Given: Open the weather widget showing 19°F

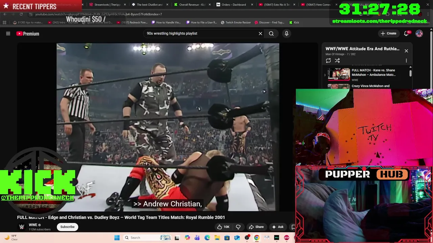Looking at the screenshot, I should click(11, 238).
